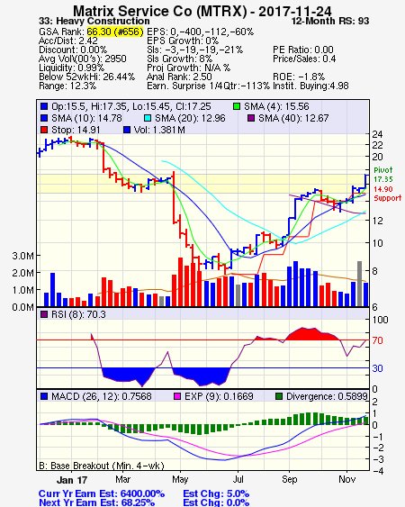Click the magenta EXP (9) legend swatch
This screenshot has width=405, height=507.
click(177, 396)
